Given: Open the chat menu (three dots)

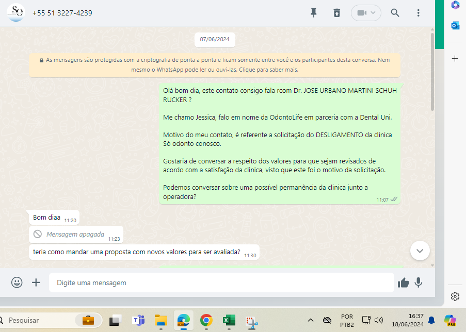Looking at the screenshot, I should tap(418, 13).
